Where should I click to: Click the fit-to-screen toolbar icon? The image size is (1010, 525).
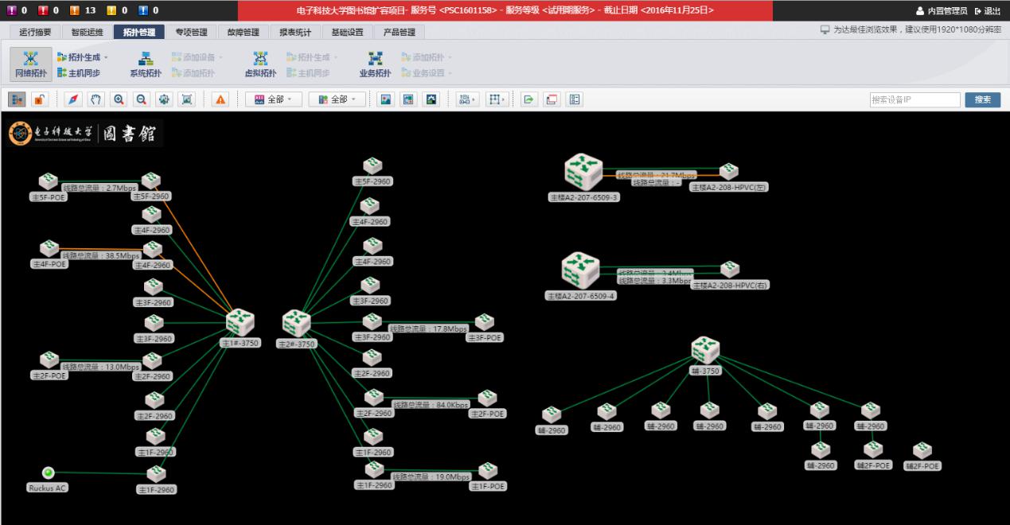click(x=187, y=99)
